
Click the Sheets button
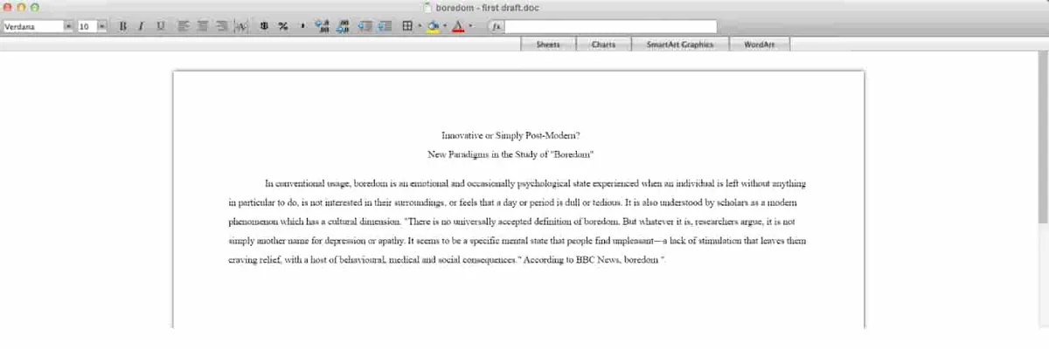[548, 44]
